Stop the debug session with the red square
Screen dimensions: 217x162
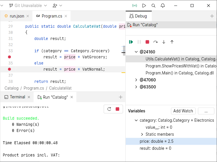pos(147,42)
